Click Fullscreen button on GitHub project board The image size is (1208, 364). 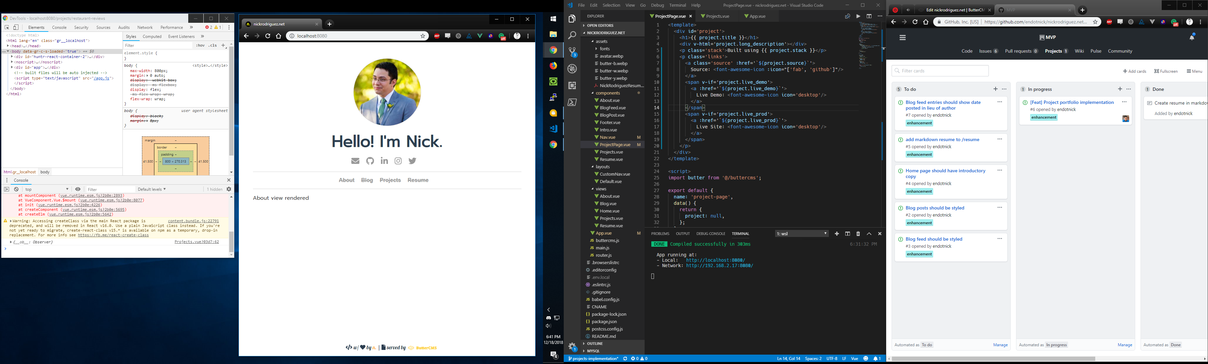1166,71
